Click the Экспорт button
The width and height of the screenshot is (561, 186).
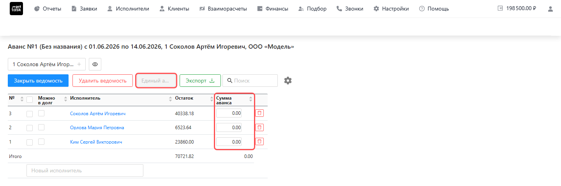point(200,81)
